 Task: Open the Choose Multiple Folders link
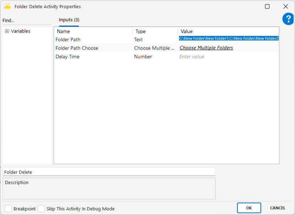pos(206,48)
